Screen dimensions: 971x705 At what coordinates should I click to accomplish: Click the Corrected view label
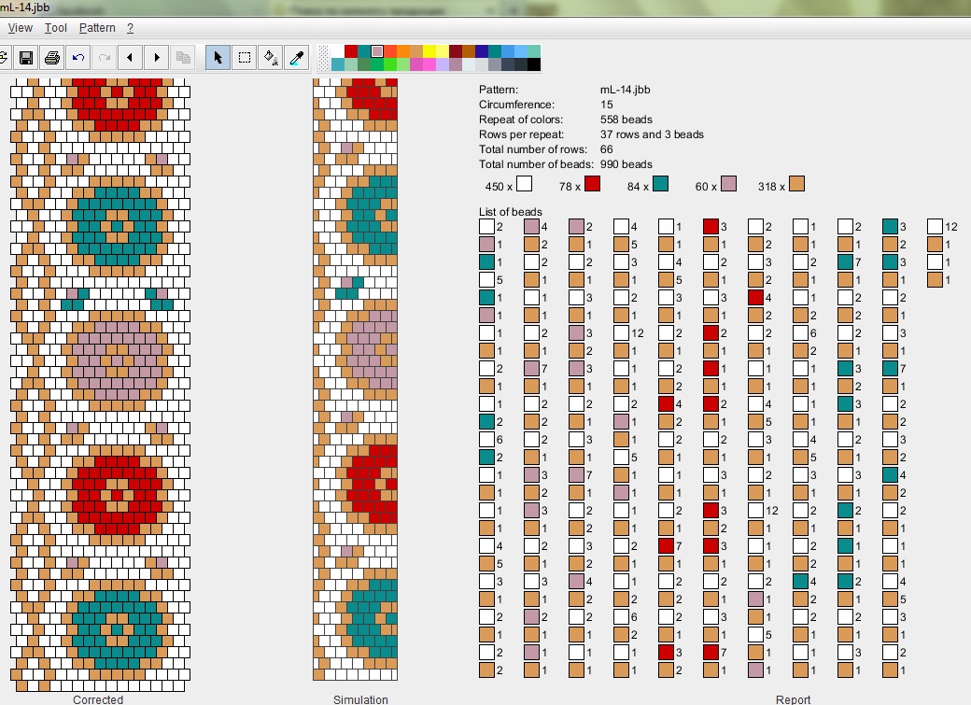pos(98,698)
